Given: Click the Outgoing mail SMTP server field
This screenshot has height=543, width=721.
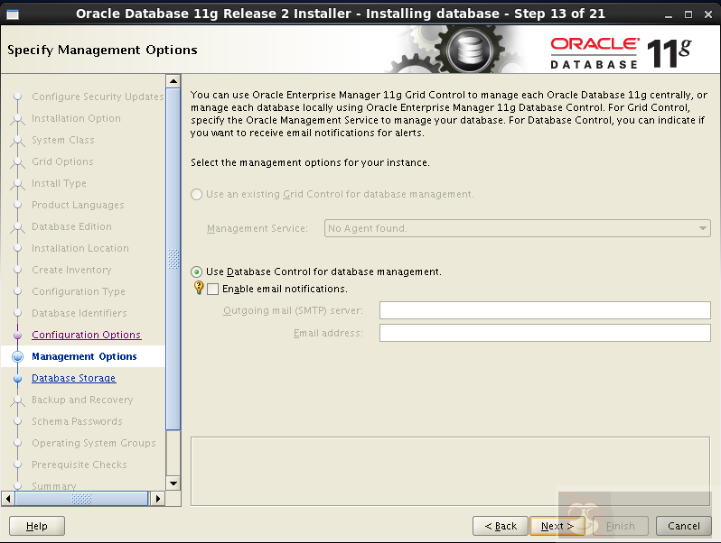Looking at the screenshot, I should [545, 310].
